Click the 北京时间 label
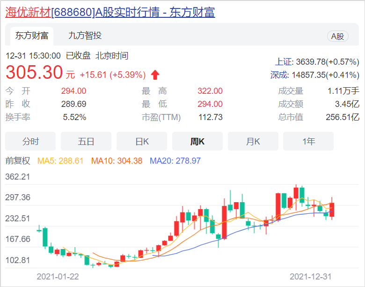 pyautogui.click(x=112, y=56)
